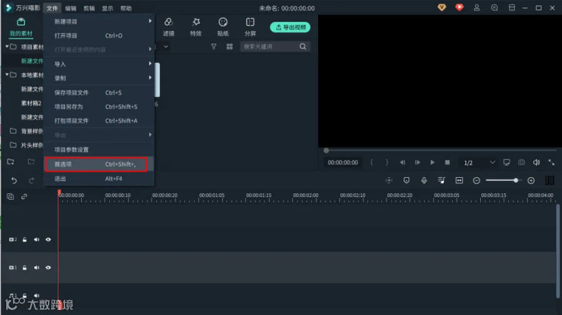Click the voiceover microphone icon

[x=424, y=180]
